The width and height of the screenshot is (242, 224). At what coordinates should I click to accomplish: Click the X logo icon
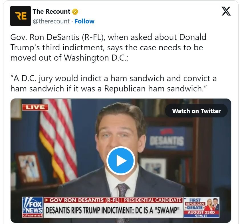[226, 11]
